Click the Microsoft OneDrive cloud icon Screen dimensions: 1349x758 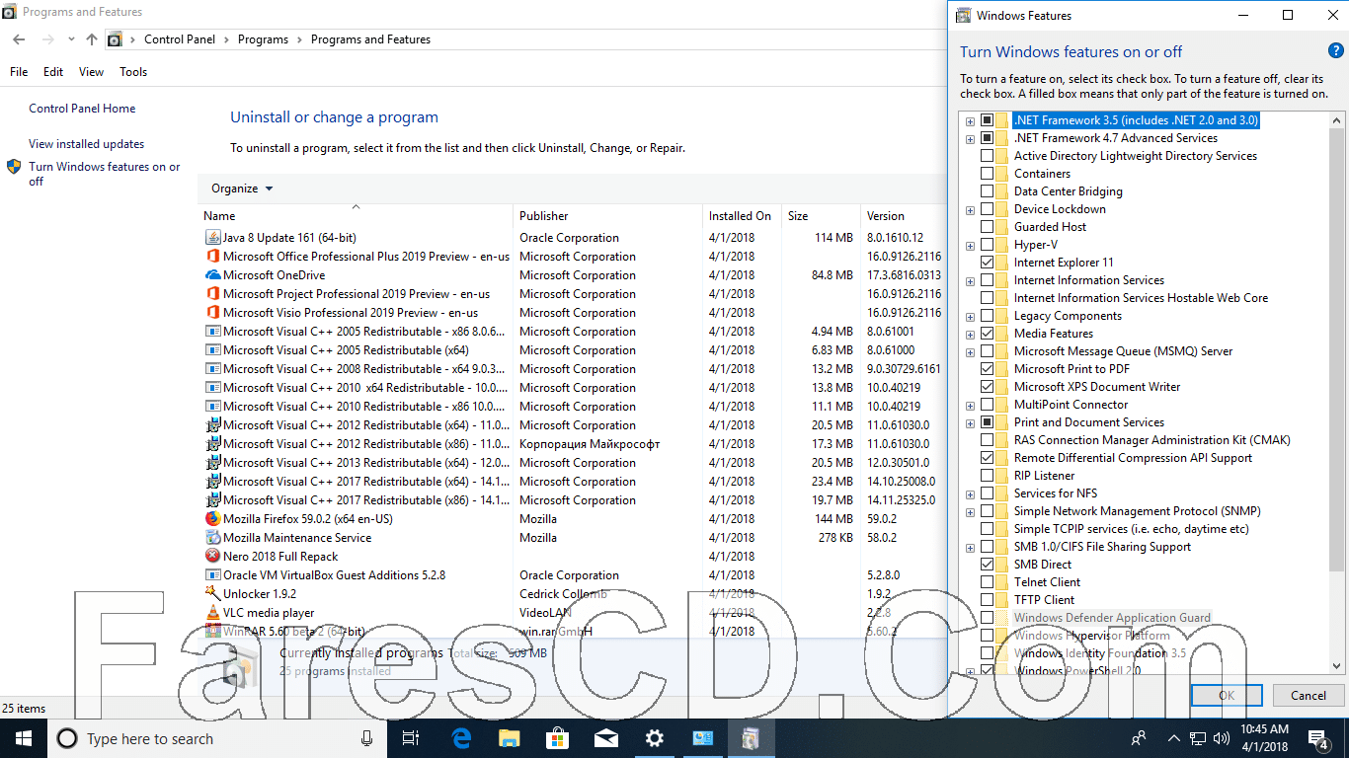pos(212,275)
